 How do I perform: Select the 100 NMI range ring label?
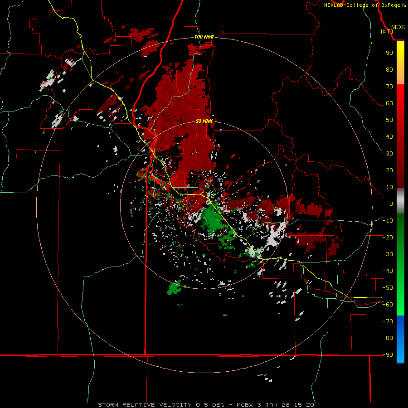tap(204, 37)
